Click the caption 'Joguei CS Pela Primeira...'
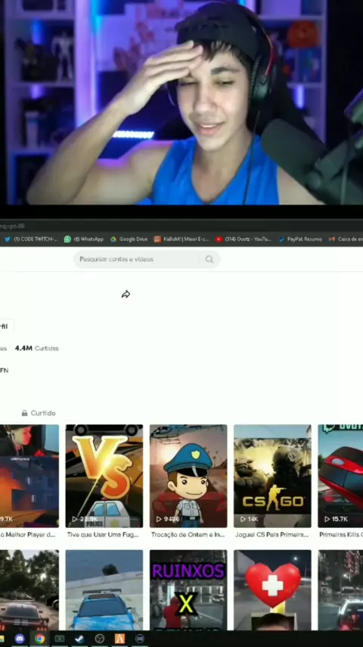 [272, 534]
